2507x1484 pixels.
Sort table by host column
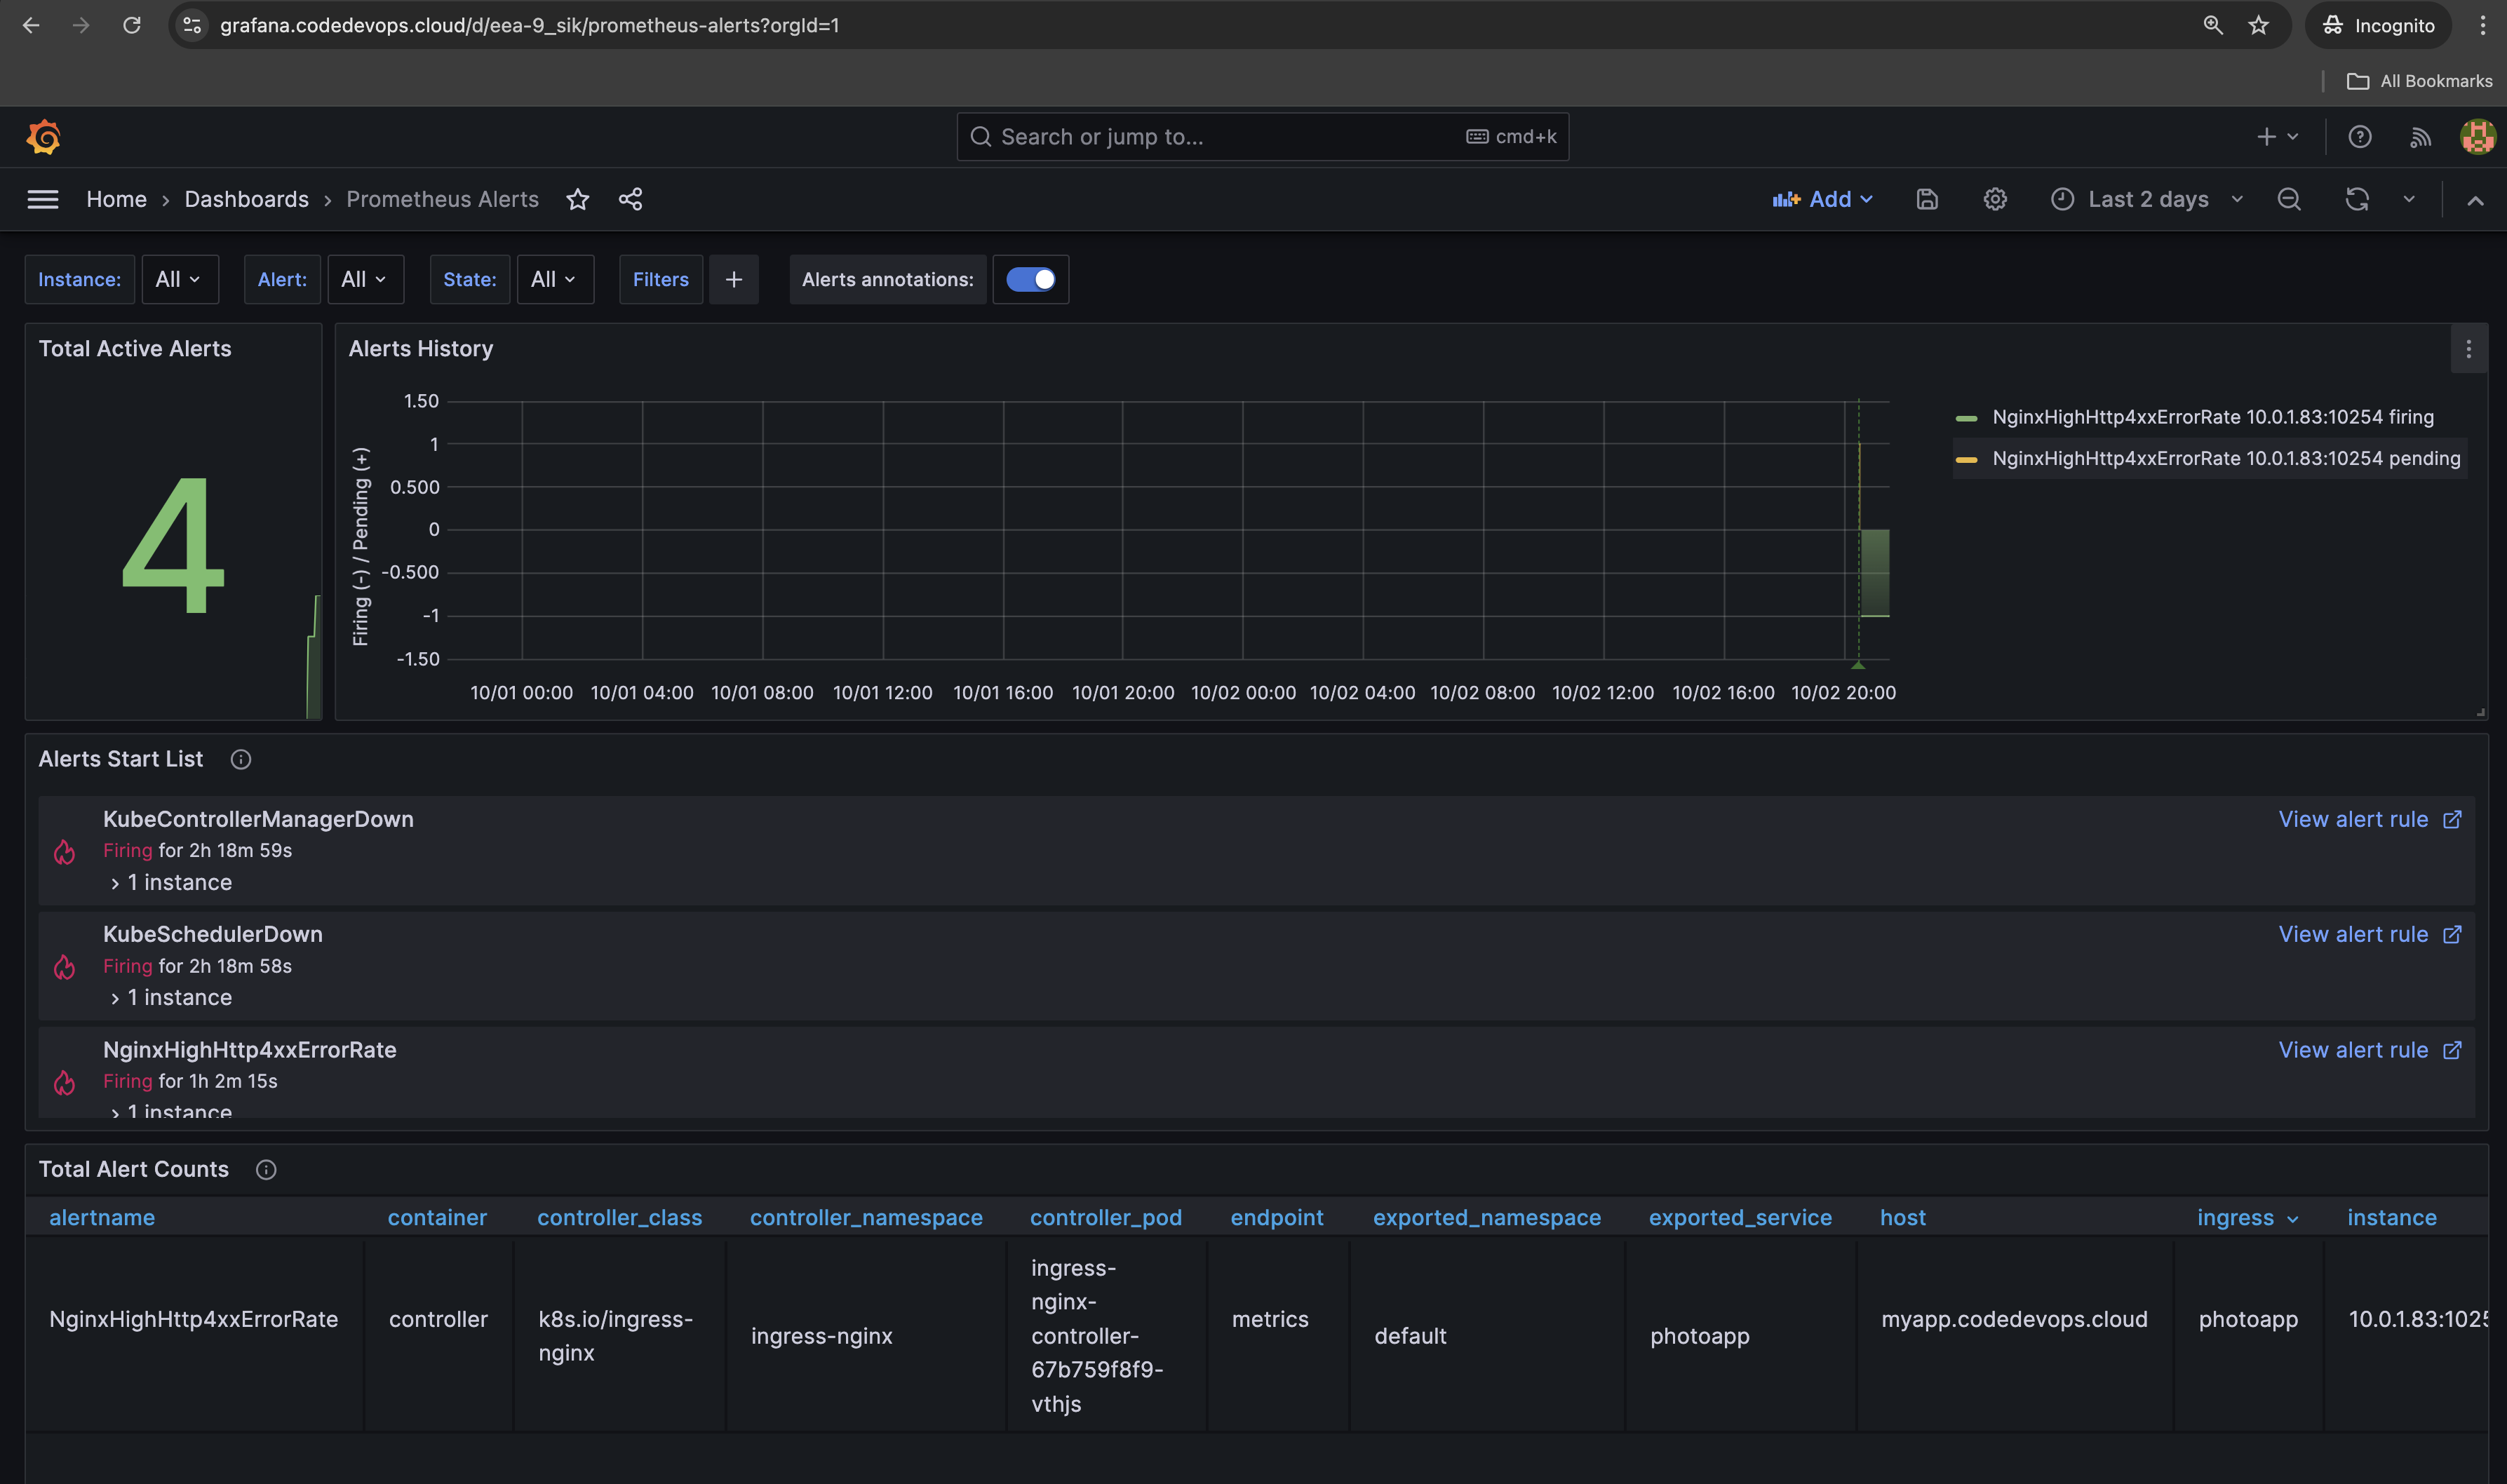[1902, 1218]
